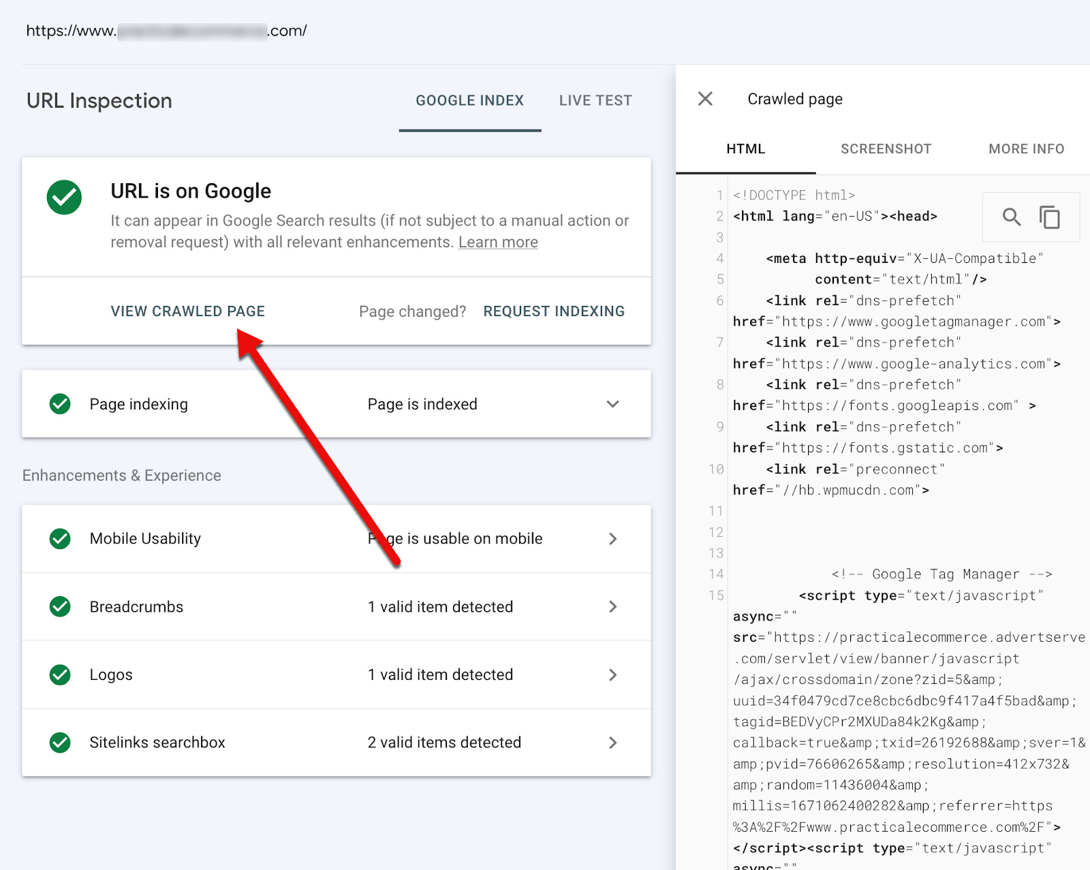1090x870 pixels.
Task: Click the Page changed? text
Action: click(413, 311)
